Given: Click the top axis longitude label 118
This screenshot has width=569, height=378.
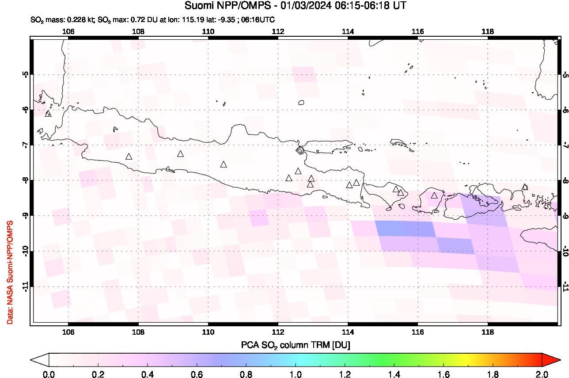Looking at the screenshot, I should coord(488,31).
